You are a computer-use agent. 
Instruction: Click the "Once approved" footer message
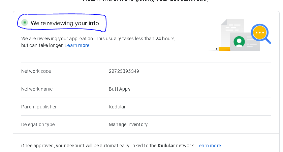pyautogui.click(x=67, y=146)
